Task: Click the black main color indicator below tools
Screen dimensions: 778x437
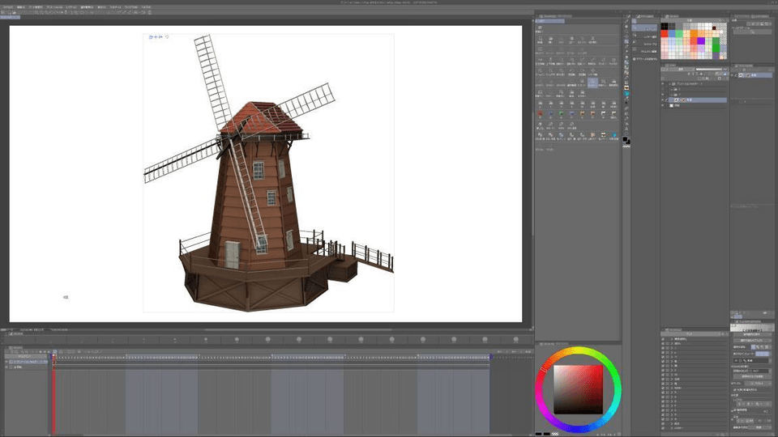Action: pyautogui.click(x=625, y=139)
